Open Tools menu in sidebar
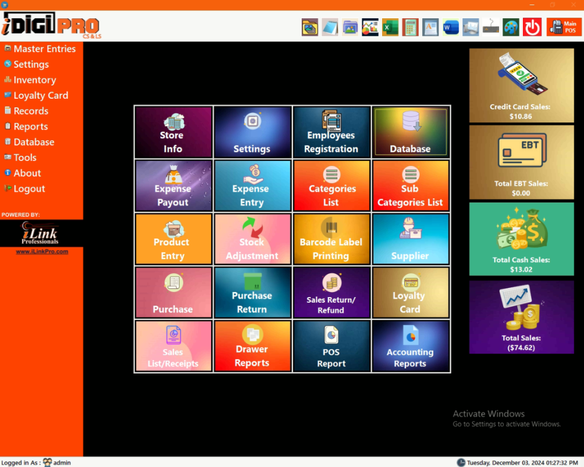 20,157
